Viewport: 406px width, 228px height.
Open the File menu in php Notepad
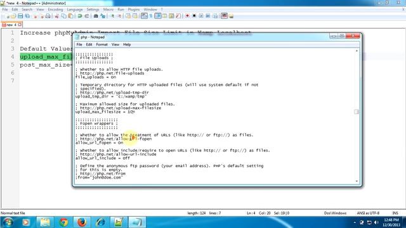(x=79, y=44)
